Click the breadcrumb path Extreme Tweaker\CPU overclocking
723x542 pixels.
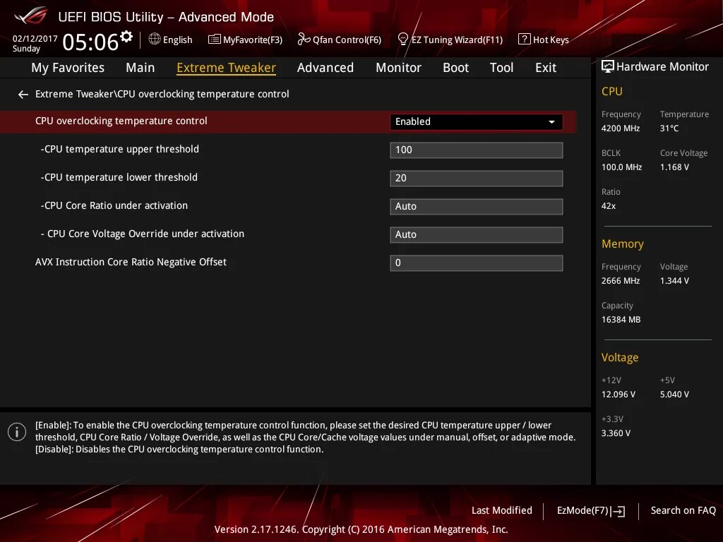point(162,94)
